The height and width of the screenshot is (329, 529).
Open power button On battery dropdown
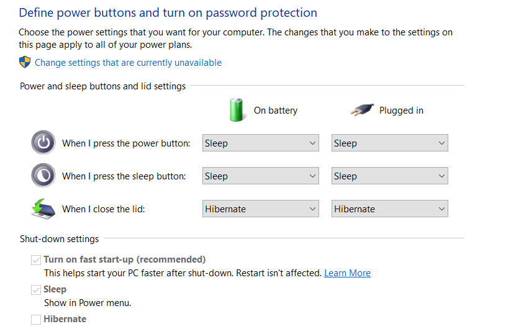click(261, 143)
